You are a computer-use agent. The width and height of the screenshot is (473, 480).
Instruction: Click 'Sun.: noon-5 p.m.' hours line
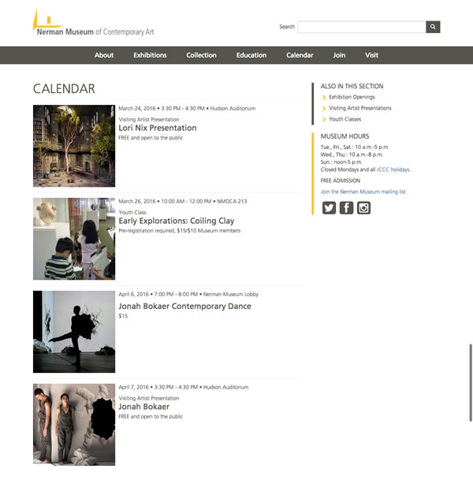pyautogui.click(x=341, y=162)
